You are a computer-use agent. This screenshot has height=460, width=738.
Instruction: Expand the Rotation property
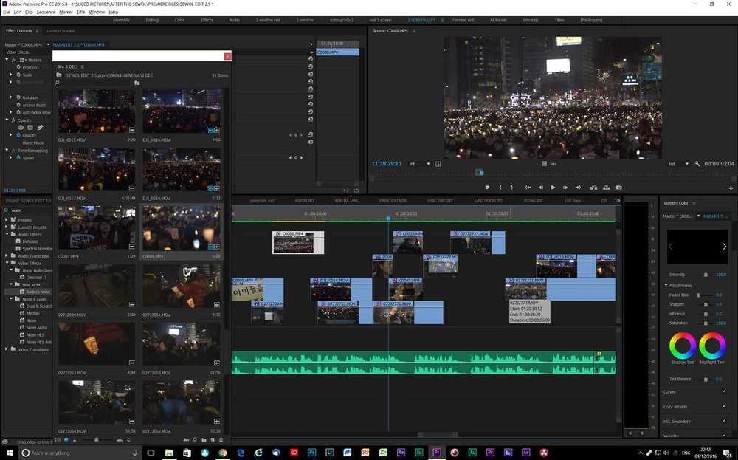(11, 97)
